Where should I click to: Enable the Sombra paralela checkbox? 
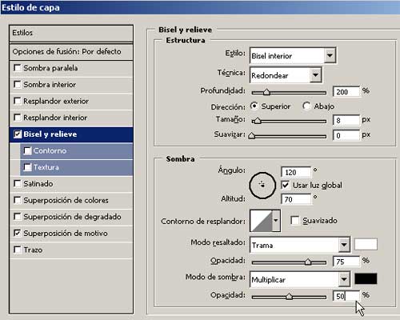tap(18, 68)
